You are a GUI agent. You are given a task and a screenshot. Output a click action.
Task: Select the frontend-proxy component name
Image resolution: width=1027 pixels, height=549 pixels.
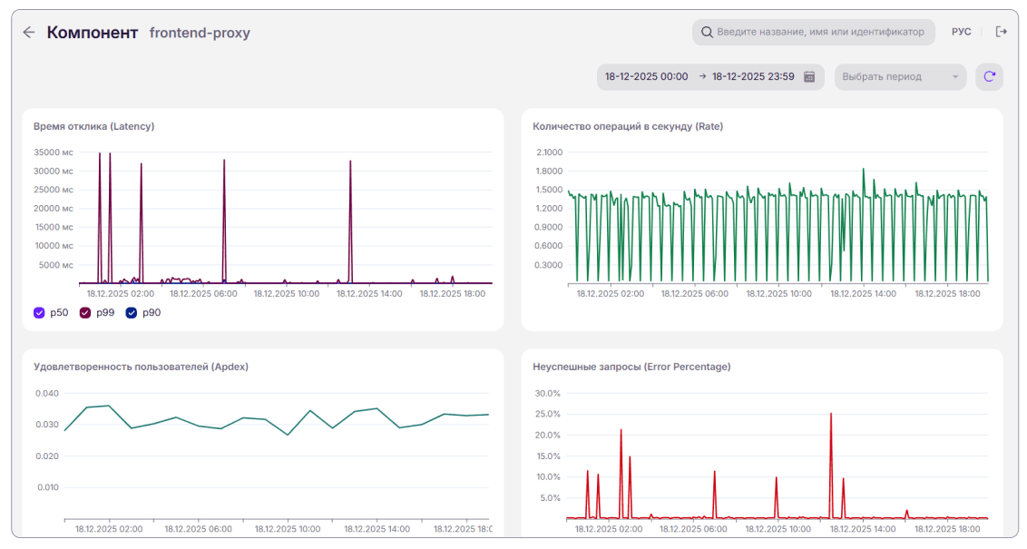click(200, 33)
